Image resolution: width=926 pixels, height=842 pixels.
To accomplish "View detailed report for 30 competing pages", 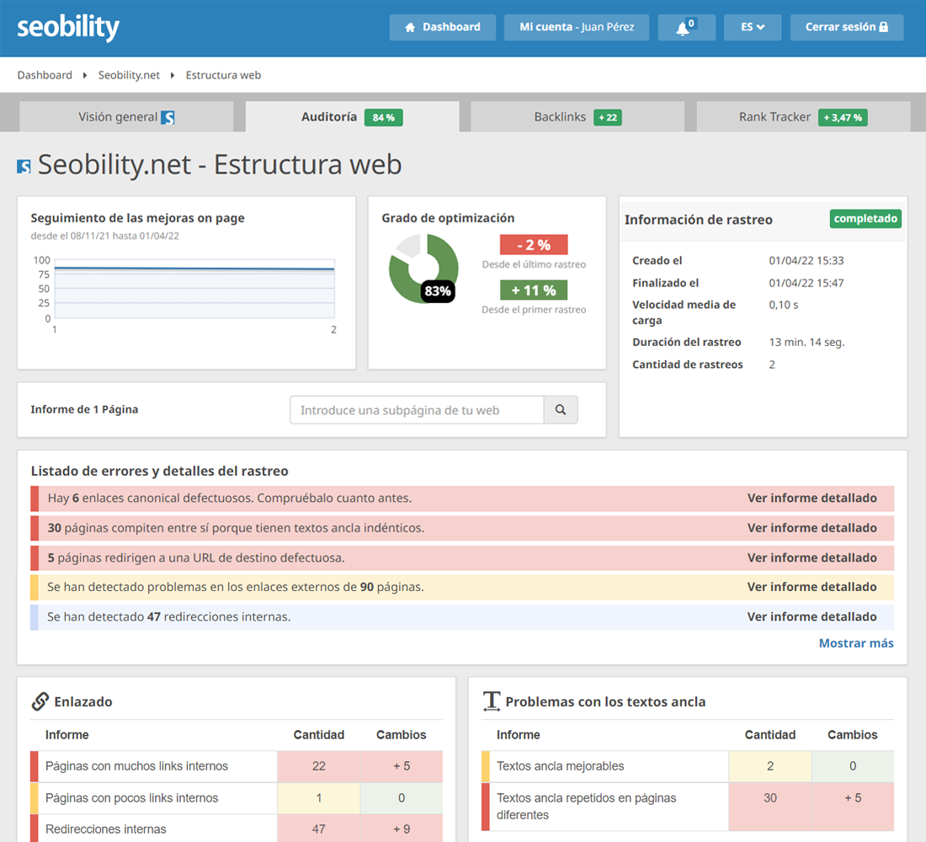I will click(812, 528).
